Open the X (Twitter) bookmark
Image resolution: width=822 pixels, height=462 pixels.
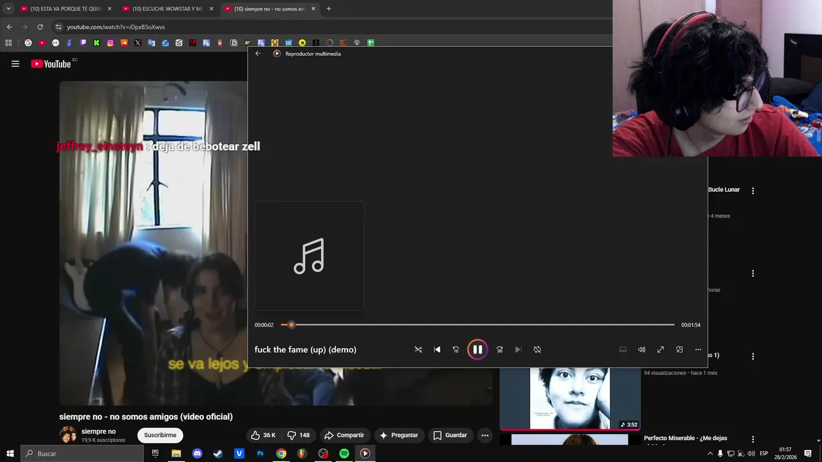click(137, 43)
